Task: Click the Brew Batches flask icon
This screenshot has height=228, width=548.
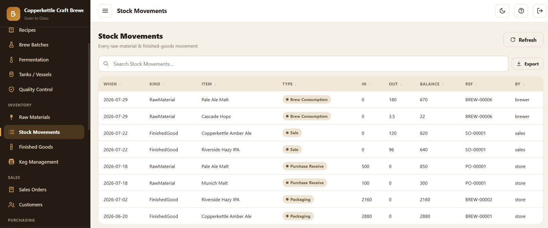Action: (x=11, y=45)
